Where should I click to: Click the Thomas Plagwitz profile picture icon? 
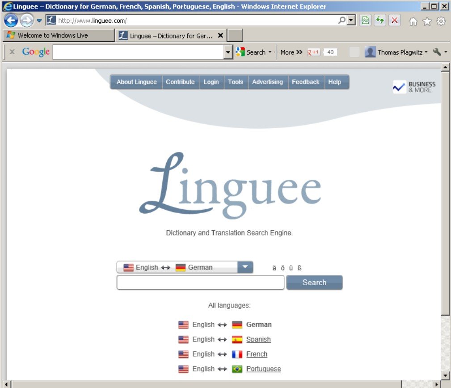pyautogui.click(x=370, y=52)
